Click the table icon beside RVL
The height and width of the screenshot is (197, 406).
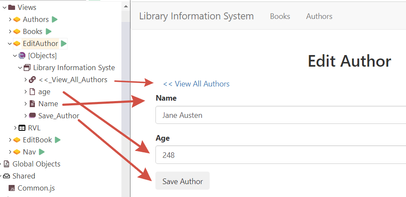22,128
